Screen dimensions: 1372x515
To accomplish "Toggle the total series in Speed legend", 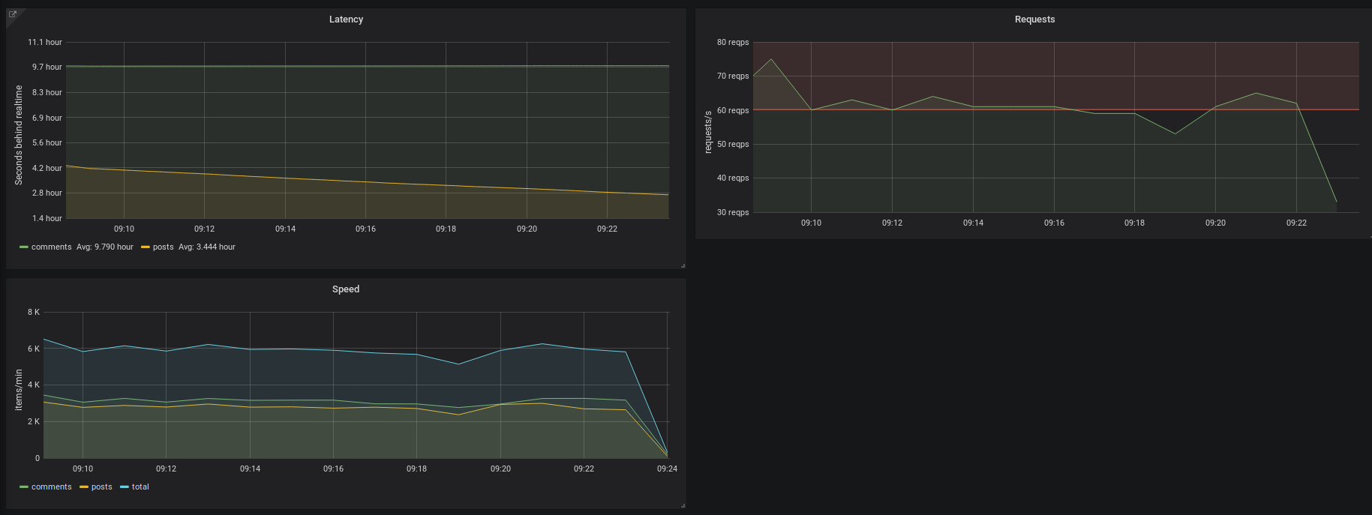I will tap(140, 487).
